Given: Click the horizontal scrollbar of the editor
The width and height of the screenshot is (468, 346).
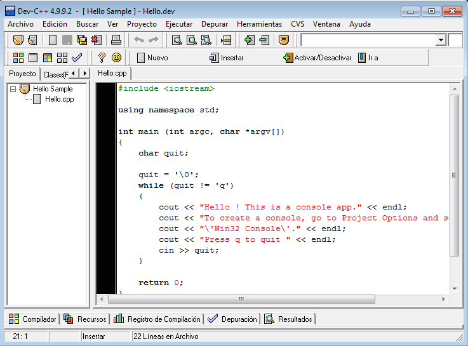Looking at the screenshot, I should coord(241,299).
